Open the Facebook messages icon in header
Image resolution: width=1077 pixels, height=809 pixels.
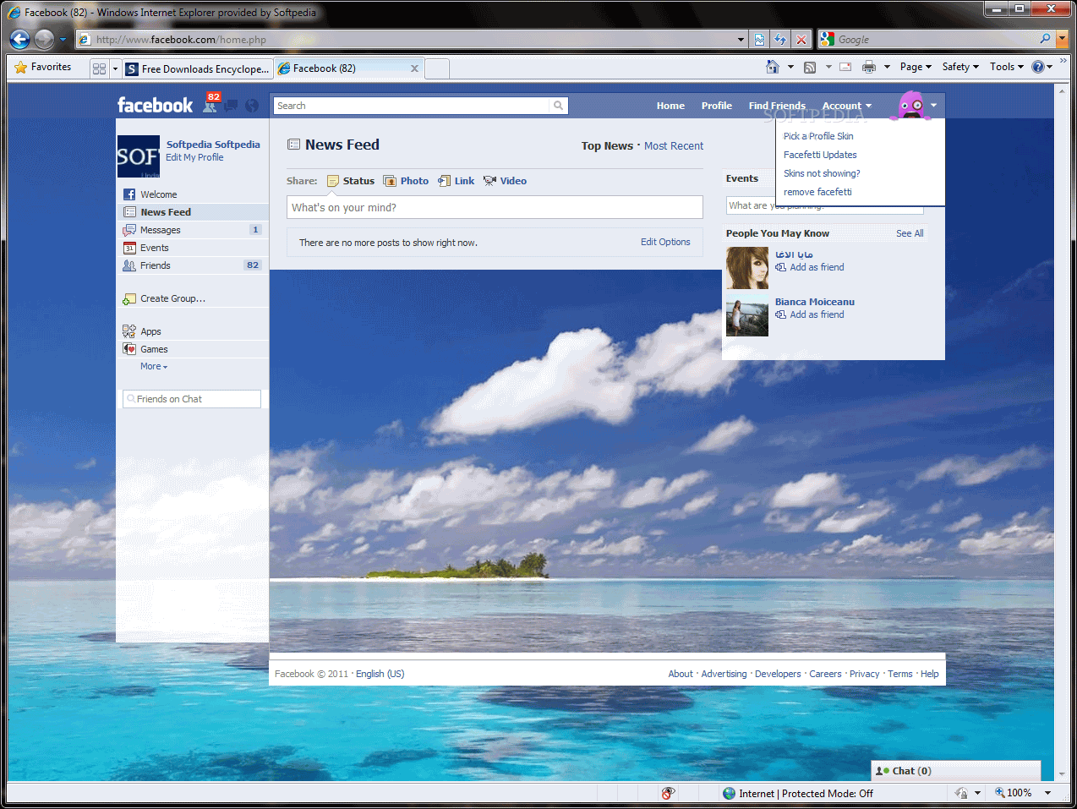[x=230, y=106]
